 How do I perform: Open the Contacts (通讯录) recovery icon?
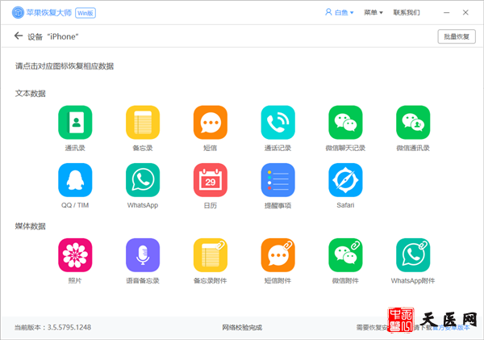click(x=75, y=123)
